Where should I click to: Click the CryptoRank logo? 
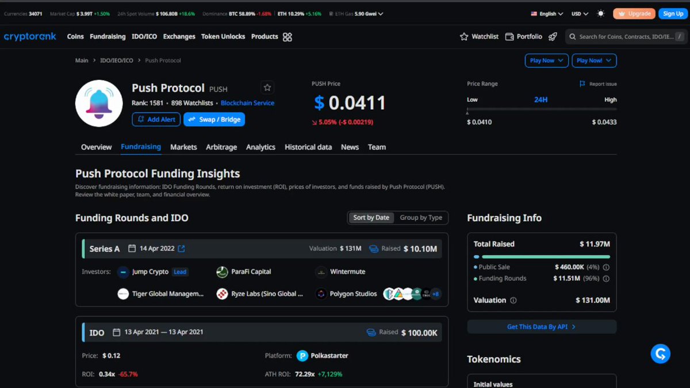point(30,37)
